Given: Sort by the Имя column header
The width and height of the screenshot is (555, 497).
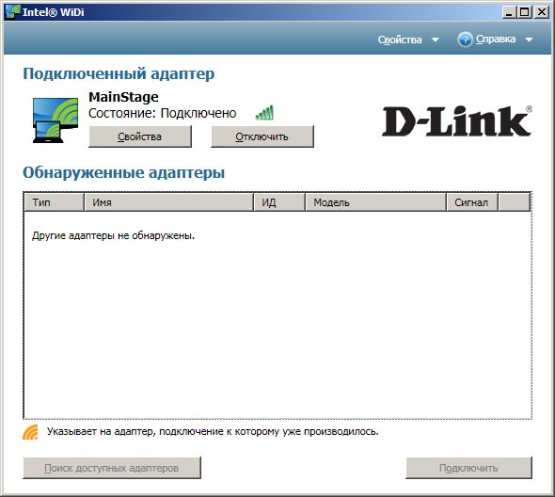Looking at the screenshot, I should tap(169, 202).
